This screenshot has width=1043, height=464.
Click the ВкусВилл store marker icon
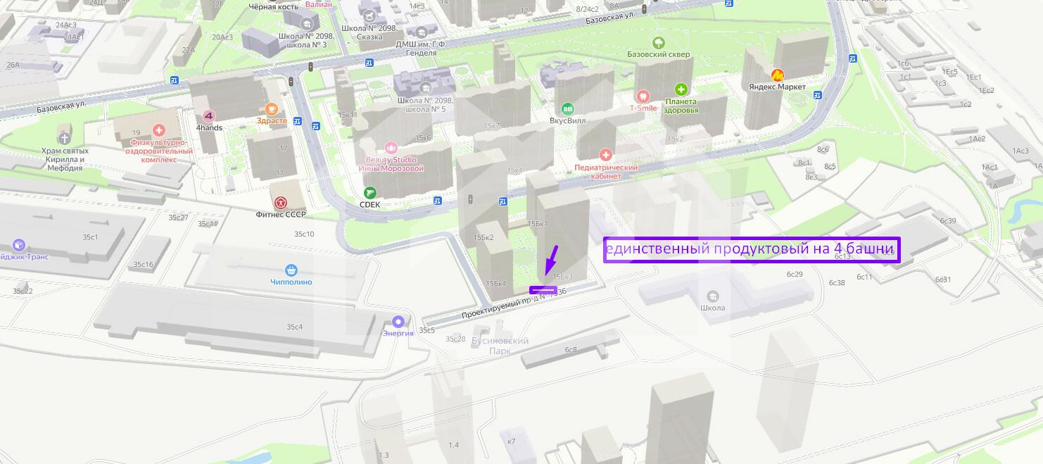[567, 108]
